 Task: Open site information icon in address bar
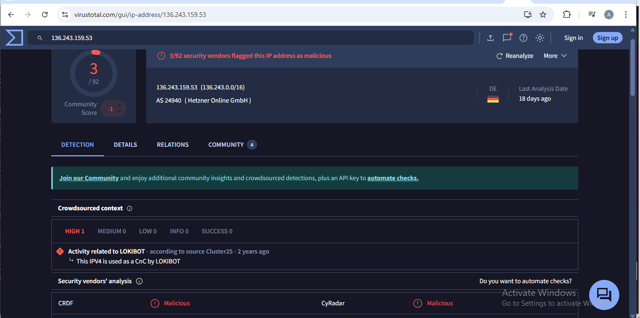65,15
